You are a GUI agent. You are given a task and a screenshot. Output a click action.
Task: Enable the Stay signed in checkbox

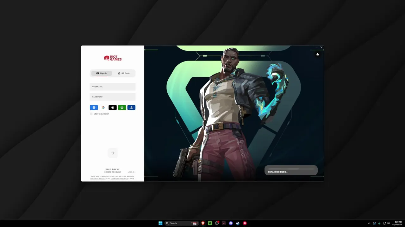[91, 114]
